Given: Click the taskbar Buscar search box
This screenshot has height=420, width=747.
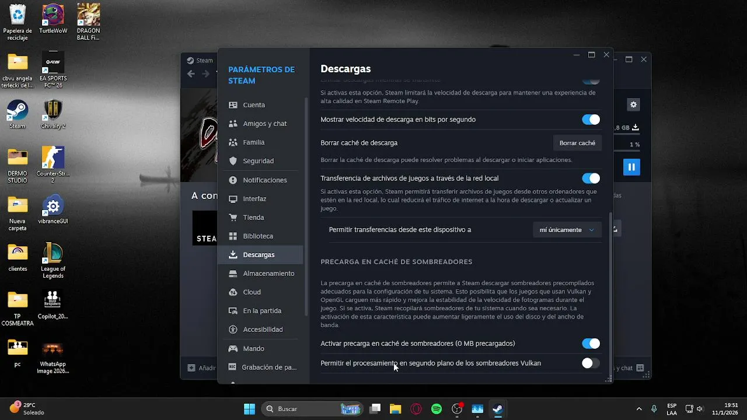Looking at the screenshot, I should (313, 409).
